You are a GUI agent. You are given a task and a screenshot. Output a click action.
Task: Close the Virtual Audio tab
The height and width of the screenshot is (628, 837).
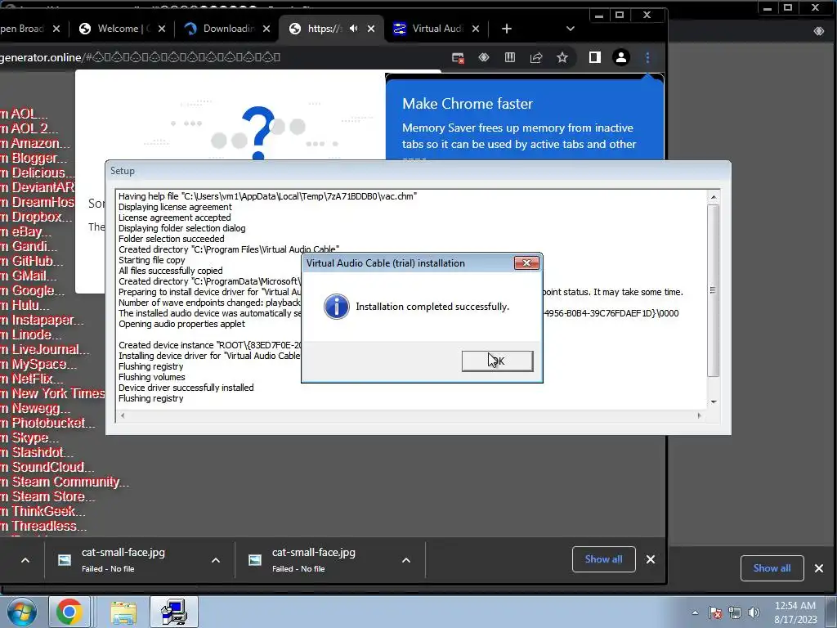click(476, 29)
